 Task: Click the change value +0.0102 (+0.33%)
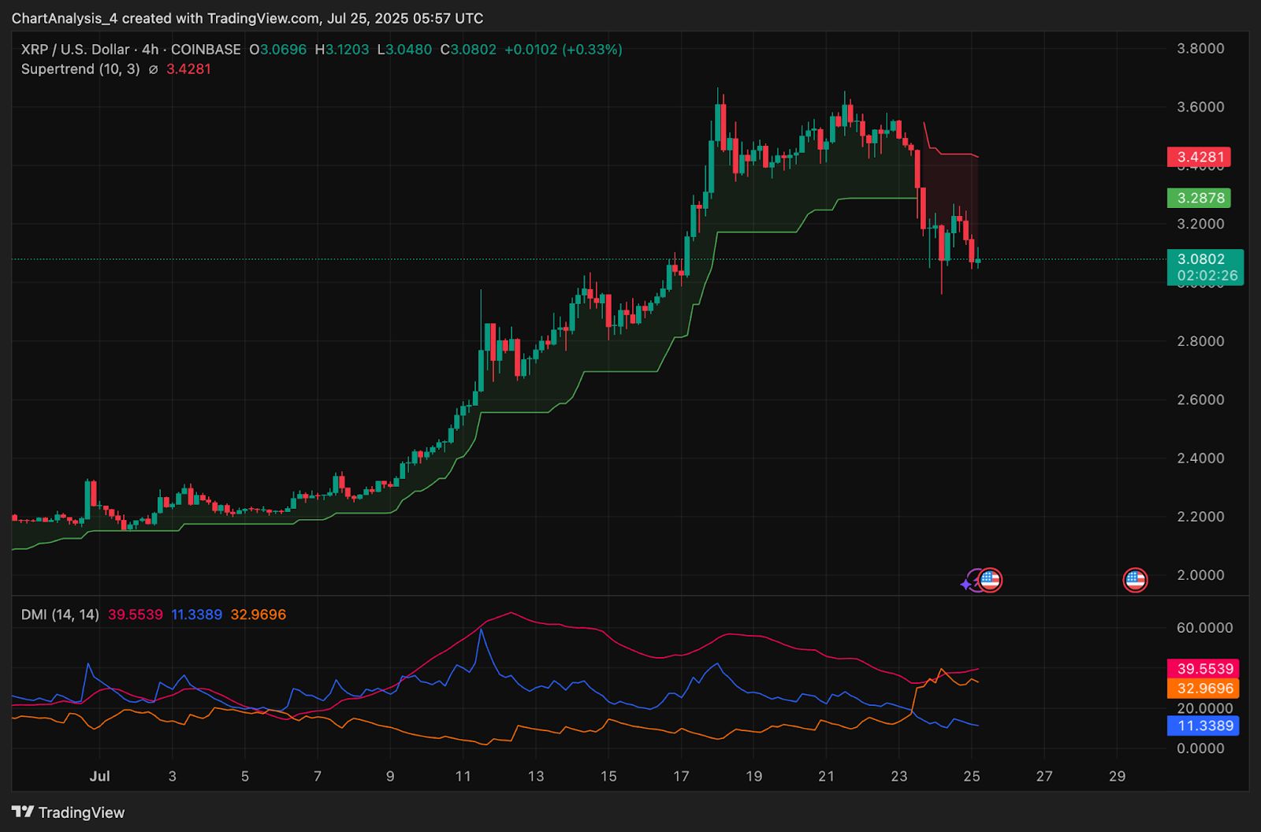pyautogui.click(x=564, y=50)
